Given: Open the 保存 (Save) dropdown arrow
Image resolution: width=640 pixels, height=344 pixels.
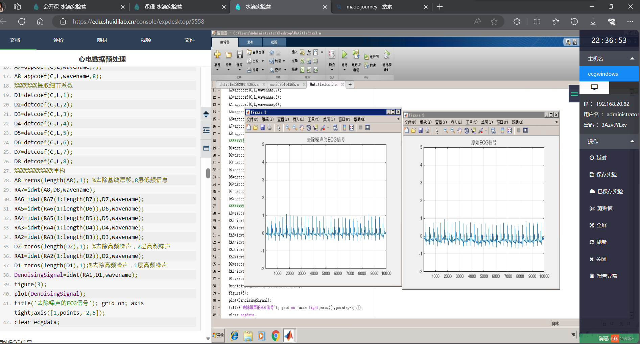Looking at the screenshot, I should tap(239, 70).
